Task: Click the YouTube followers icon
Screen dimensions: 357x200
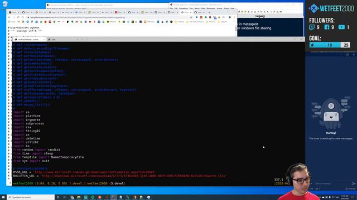Action: click(341, 27)
